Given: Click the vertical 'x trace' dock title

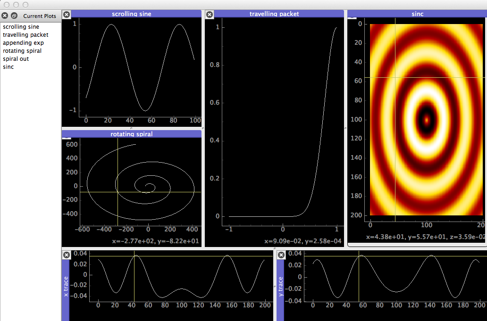Looking at the screenshot, I should pyautogui.click(x=66, y=287).
